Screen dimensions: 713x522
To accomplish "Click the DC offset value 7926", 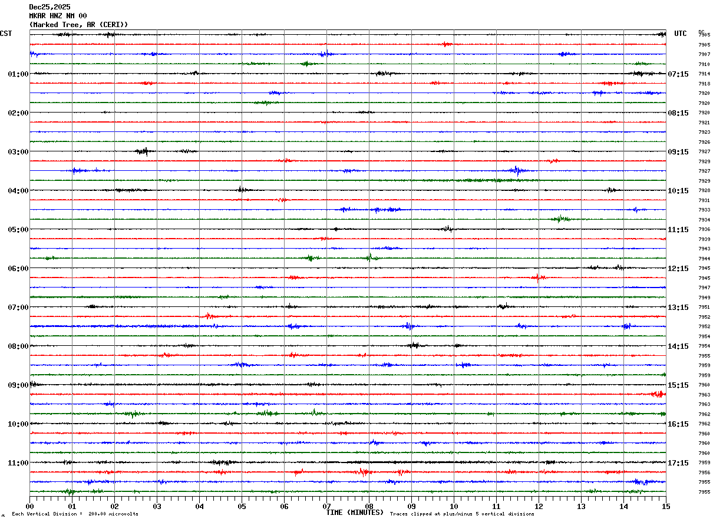I will tap(704, 142).
